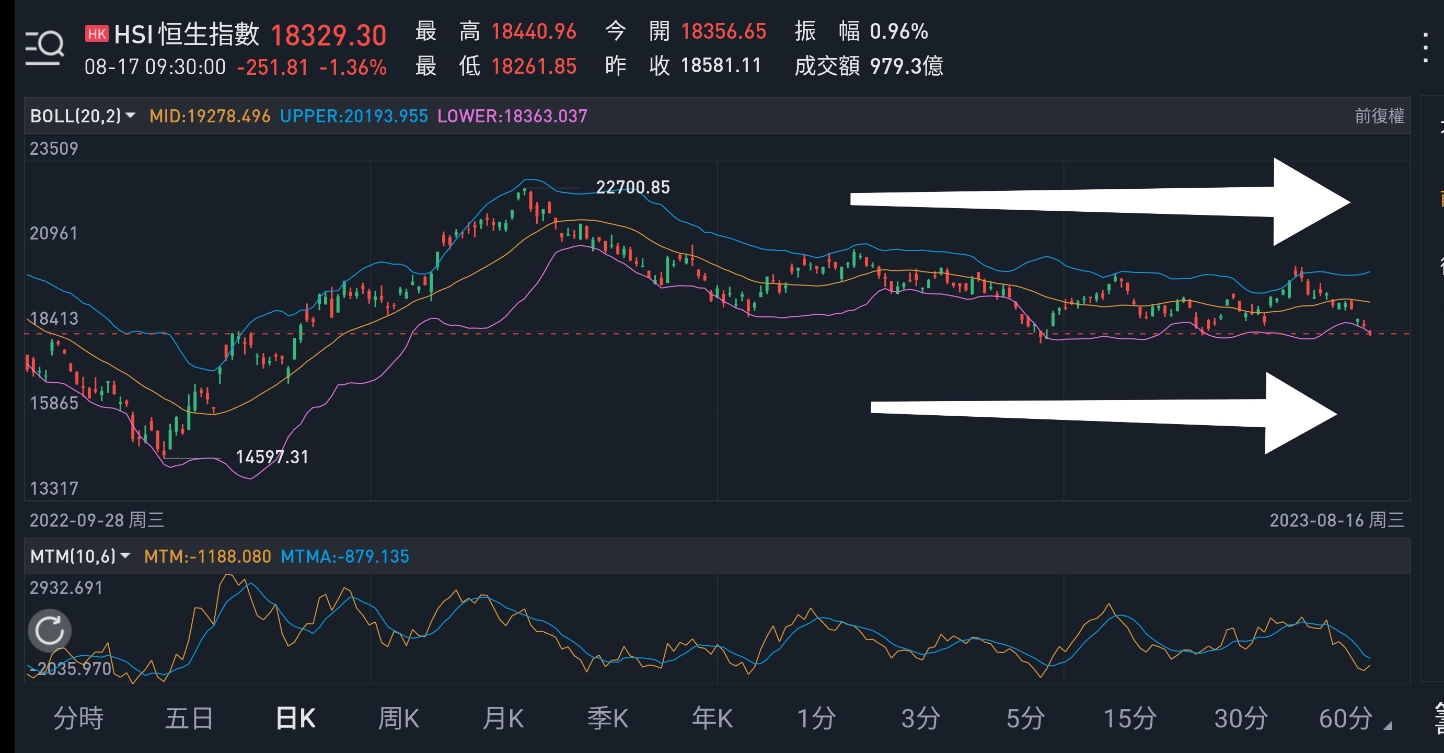The image size is (1444, 753).
Task: Tap the 昨收 18581.11 figure
Action: point(721,65)
